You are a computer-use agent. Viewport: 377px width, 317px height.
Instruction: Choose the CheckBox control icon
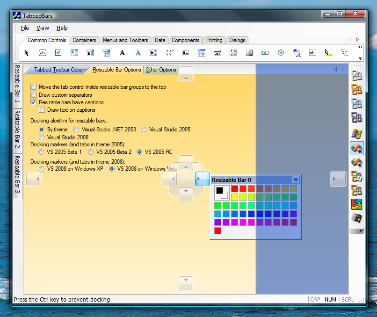pos(58,53)
